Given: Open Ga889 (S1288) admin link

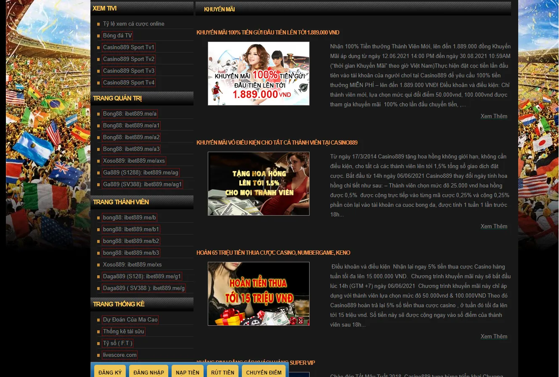Looking at the screenshot, I should tap(140, 173).
